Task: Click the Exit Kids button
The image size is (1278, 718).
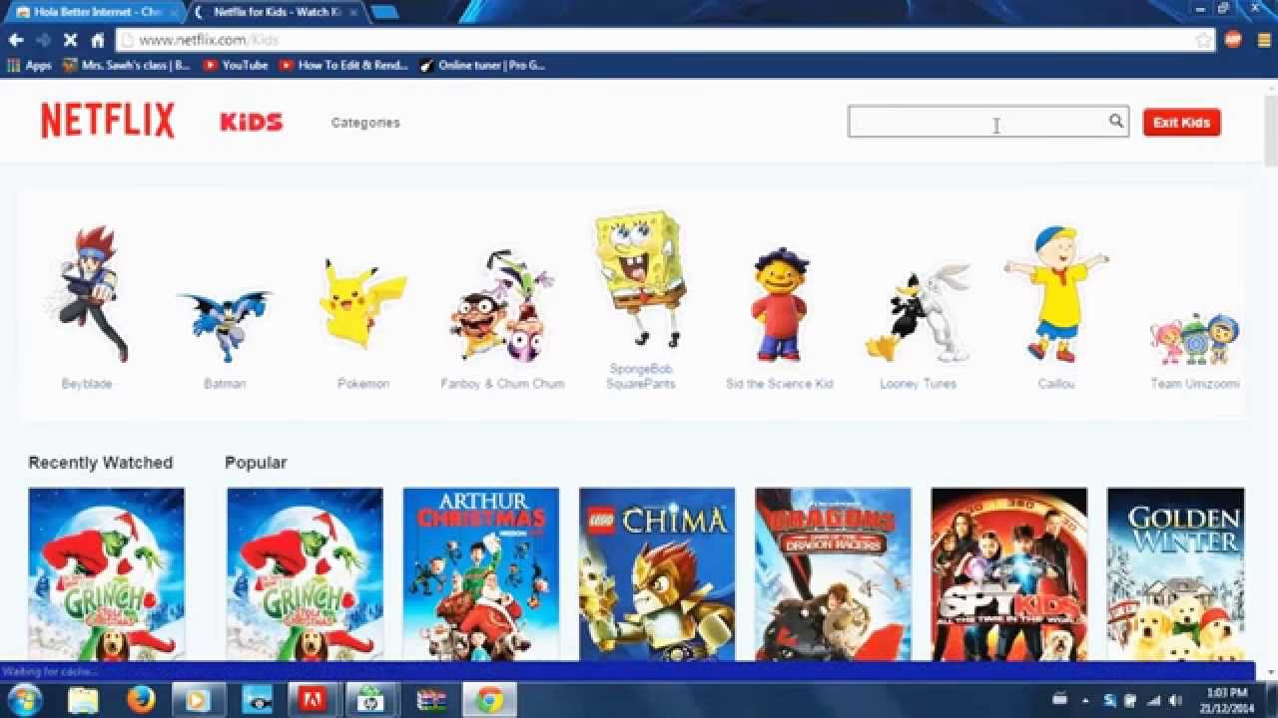Action: (1181, 123)
